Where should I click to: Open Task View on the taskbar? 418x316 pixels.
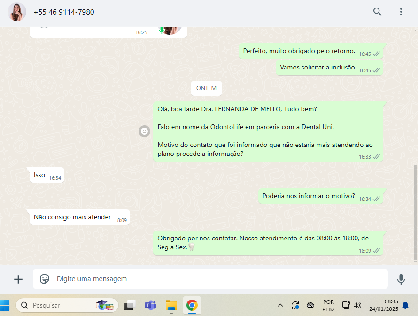click(130, 305)
